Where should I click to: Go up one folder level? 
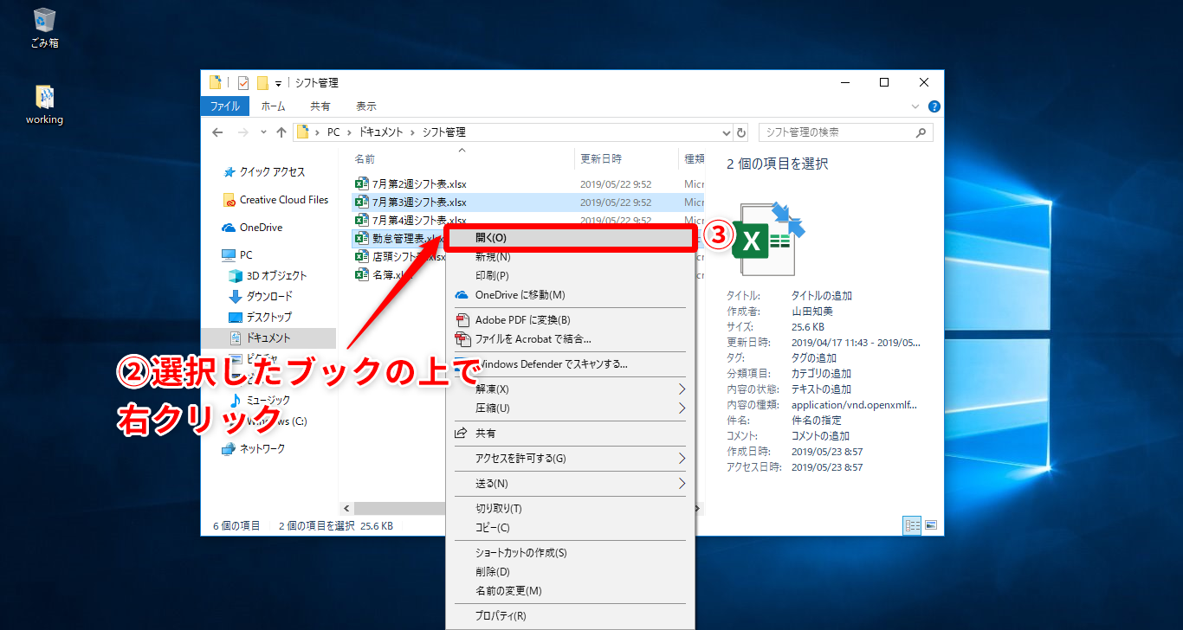281,132
